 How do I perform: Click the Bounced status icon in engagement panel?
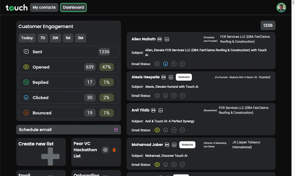(26, 113)
